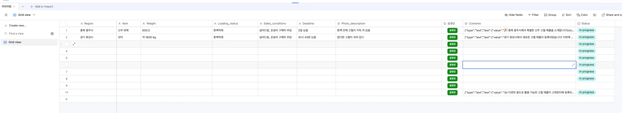Click the Share and sync arrow icon
The image size is (622, 113).
[x=603, y=15]
